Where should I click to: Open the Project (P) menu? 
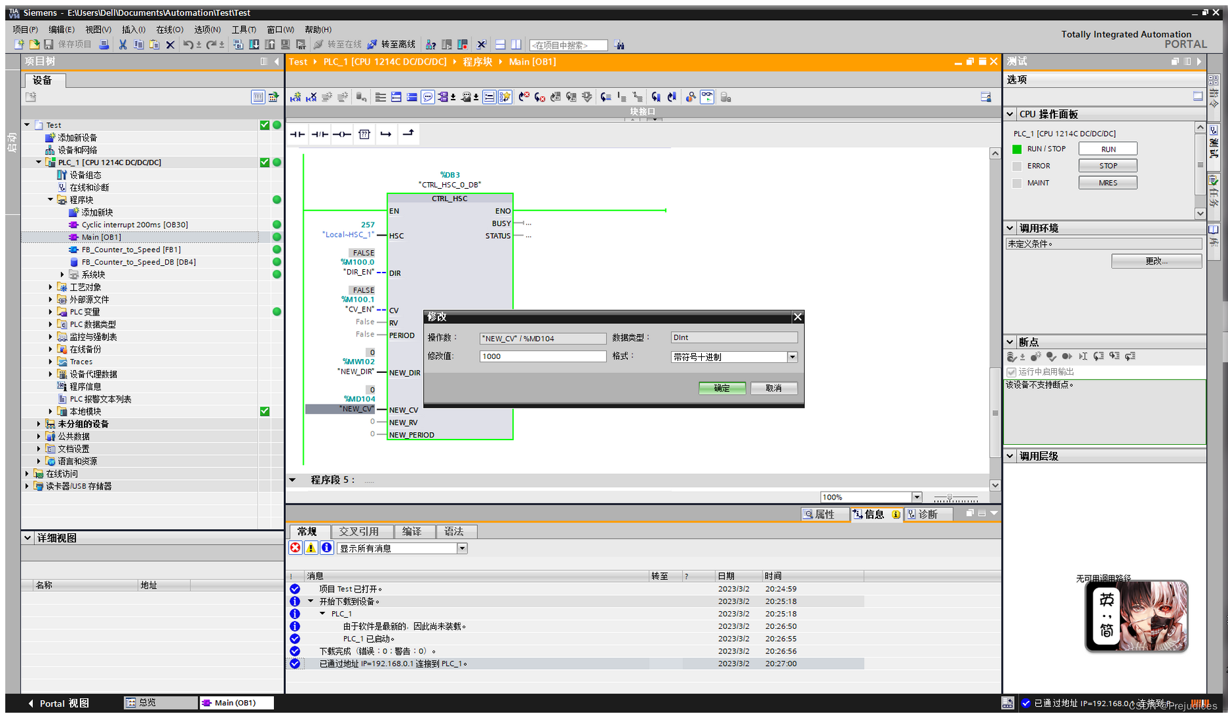pyautogui.click(x=26, y=30)
